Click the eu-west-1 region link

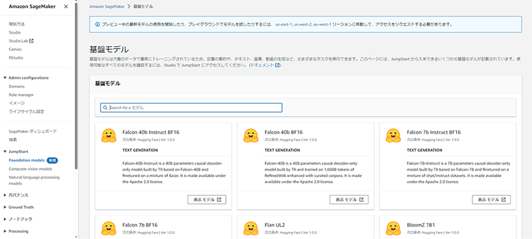tap(322, 24)
